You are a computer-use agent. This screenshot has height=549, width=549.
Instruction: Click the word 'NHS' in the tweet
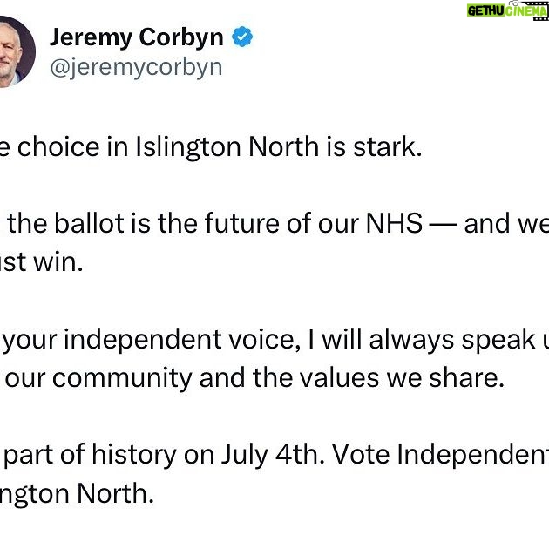394,223
